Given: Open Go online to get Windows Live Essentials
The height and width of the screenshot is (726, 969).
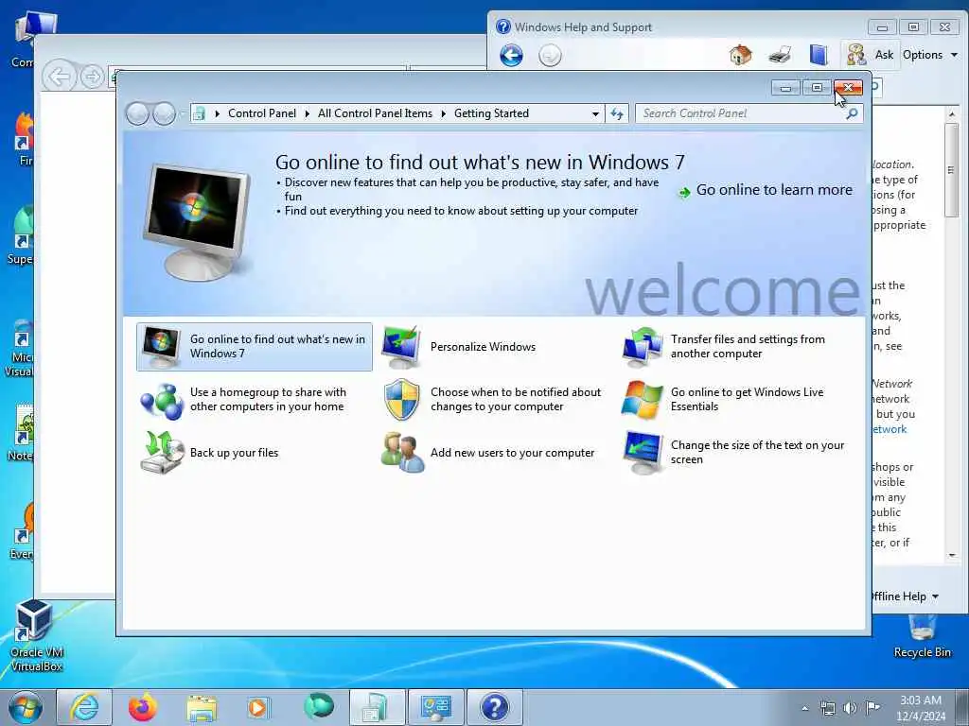Looking at the screenshot, I should tap(723, 400).
